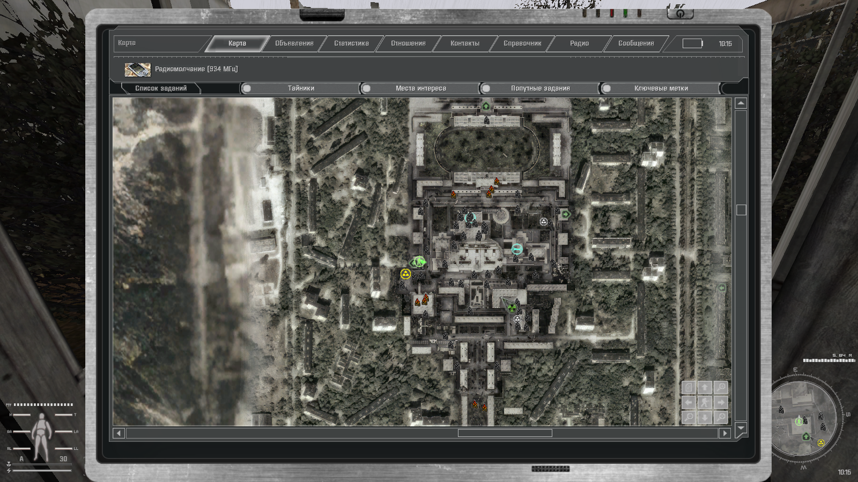858x482 pixels.
Task: Pan the map down with arrow button
Action: click(705, 417)
